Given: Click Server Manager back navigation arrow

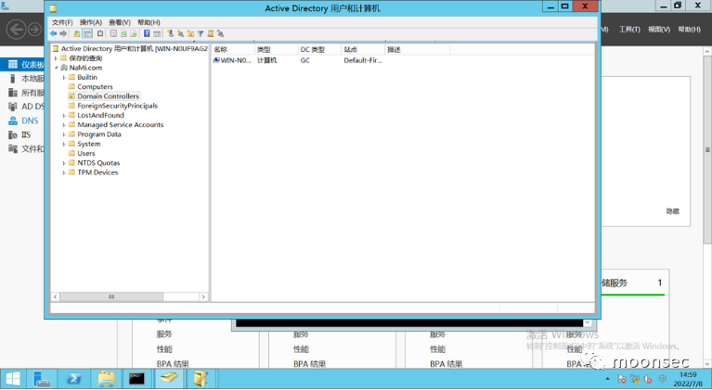Looking at the screenshot, I should click(x=17, y=30).
